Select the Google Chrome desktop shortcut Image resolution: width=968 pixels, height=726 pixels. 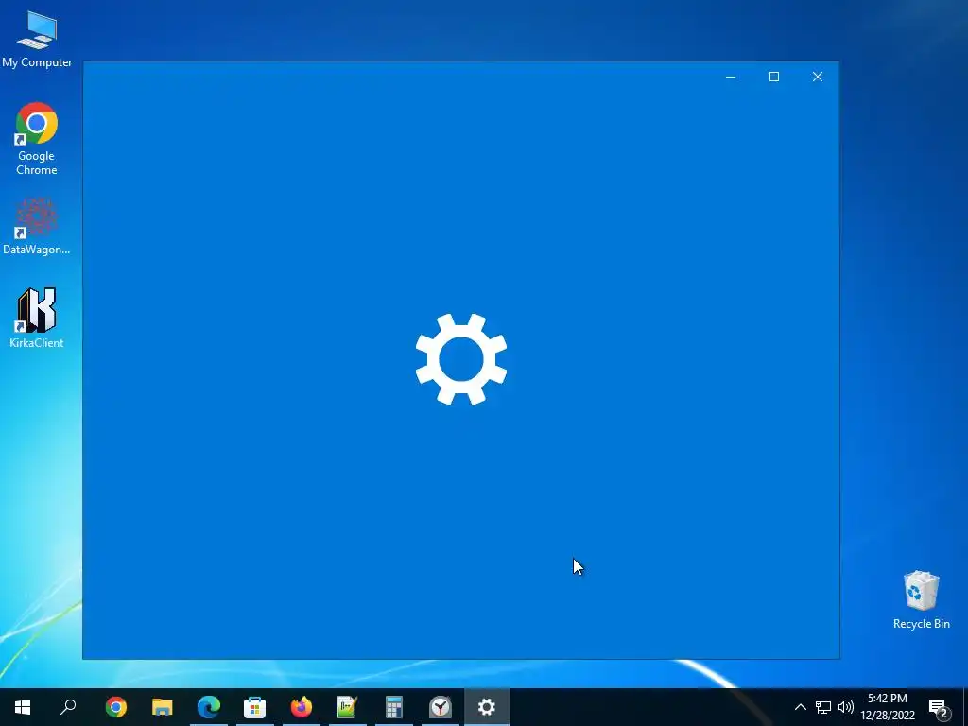tap(37, 139)
